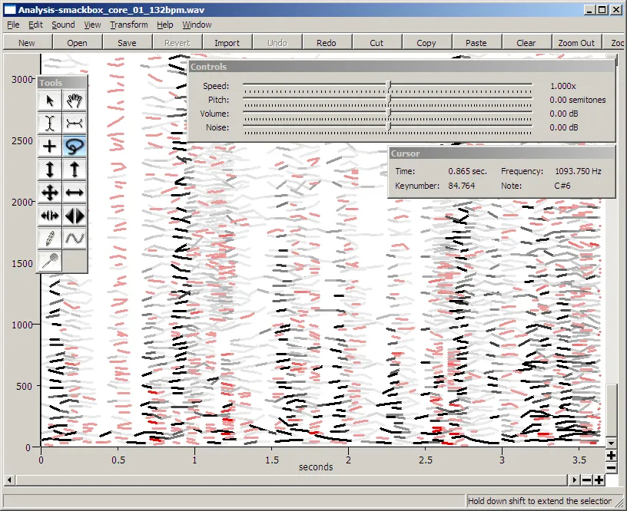Pick the sine wave curve tool
The height and width of the screenshot is (511, 627).
pyautogui.click(x=75, y=239)
